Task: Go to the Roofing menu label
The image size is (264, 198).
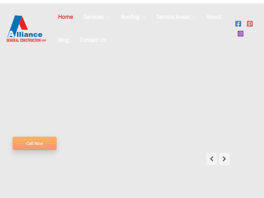Action: [130, 17]
